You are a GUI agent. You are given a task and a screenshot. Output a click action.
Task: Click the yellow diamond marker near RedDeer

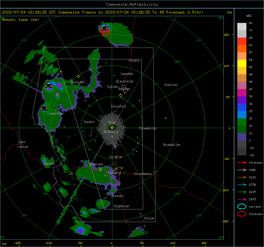[x=121, y=95]
